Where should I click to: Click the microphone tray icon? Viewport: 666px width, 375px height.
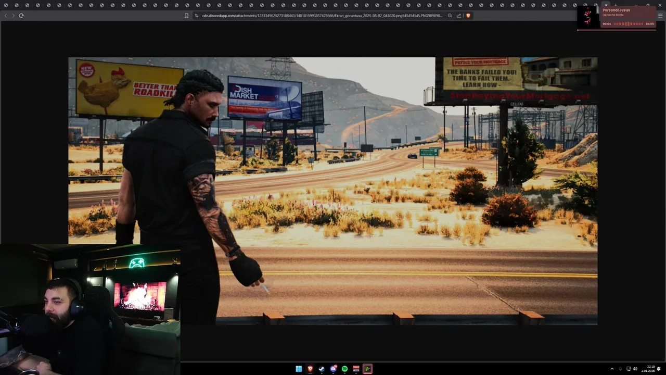620,369
